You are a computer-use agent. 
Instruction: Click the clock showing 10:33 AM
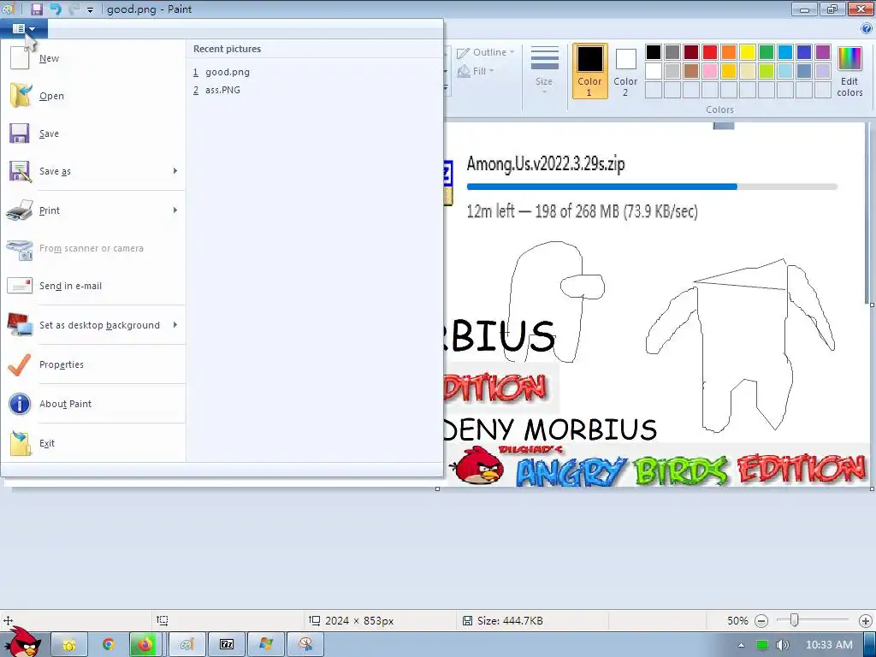pos(829,645)
